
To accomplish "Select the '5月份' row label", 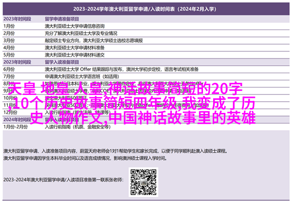I will point(9,55).
